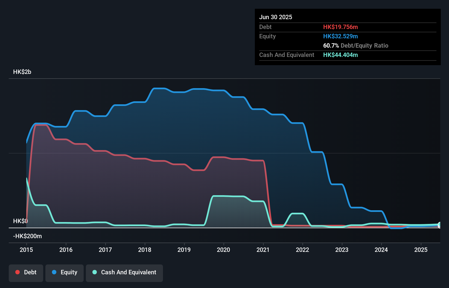Click the teal Cash And Equivalent legend dot
449x288 pixels.
tap(94, 272)
